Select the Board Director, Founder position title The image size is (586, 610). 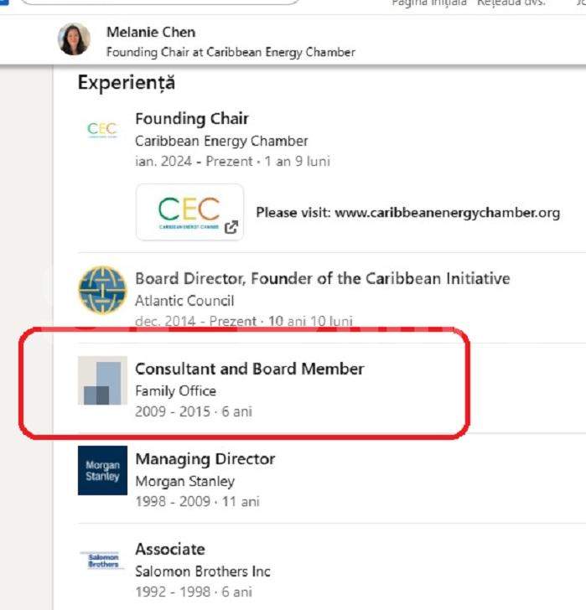pos(322,278)
